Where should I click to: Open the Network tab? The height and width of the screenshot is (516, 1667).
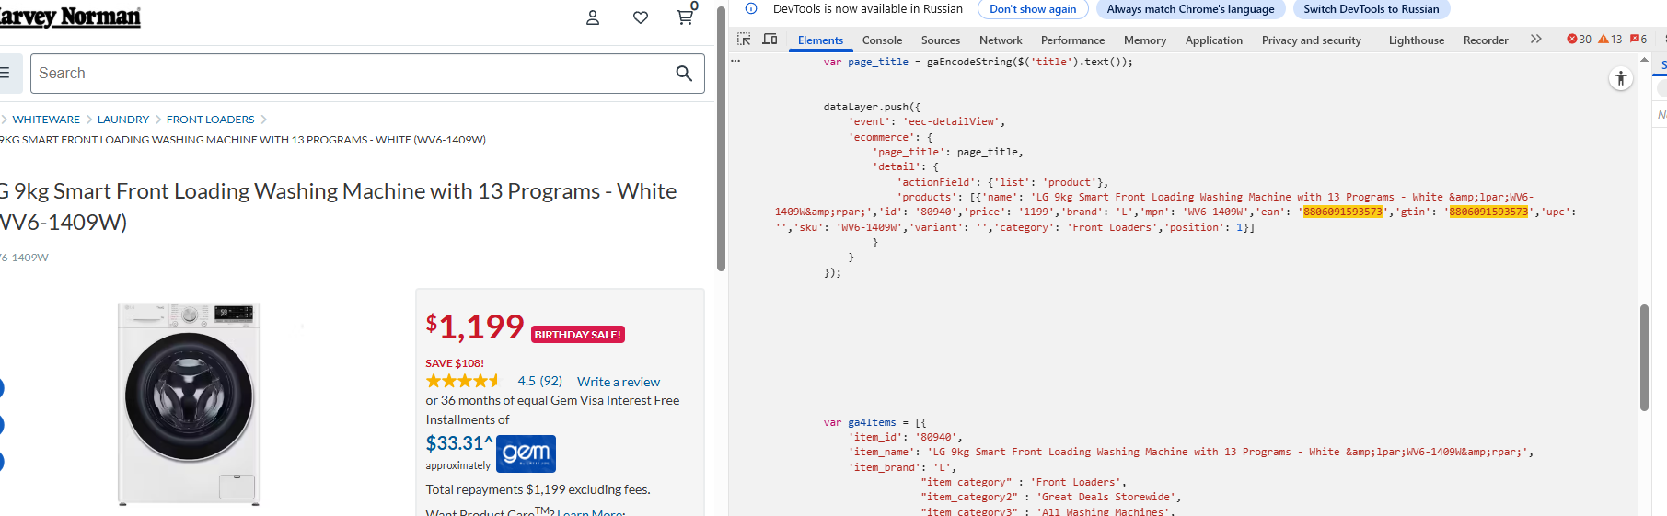[1001, 40]
